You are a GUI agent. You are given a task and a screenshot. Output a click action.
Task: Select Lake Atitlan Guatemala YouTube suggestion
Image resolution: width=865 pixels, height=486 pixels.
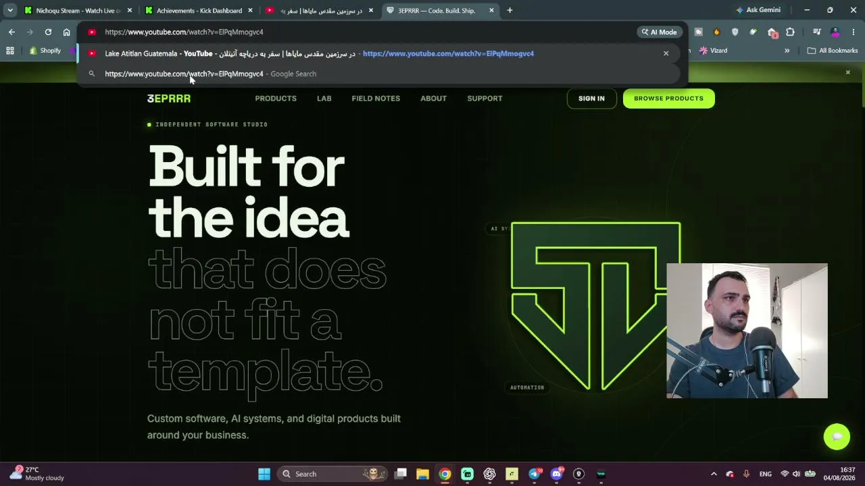tap(378, 53)
